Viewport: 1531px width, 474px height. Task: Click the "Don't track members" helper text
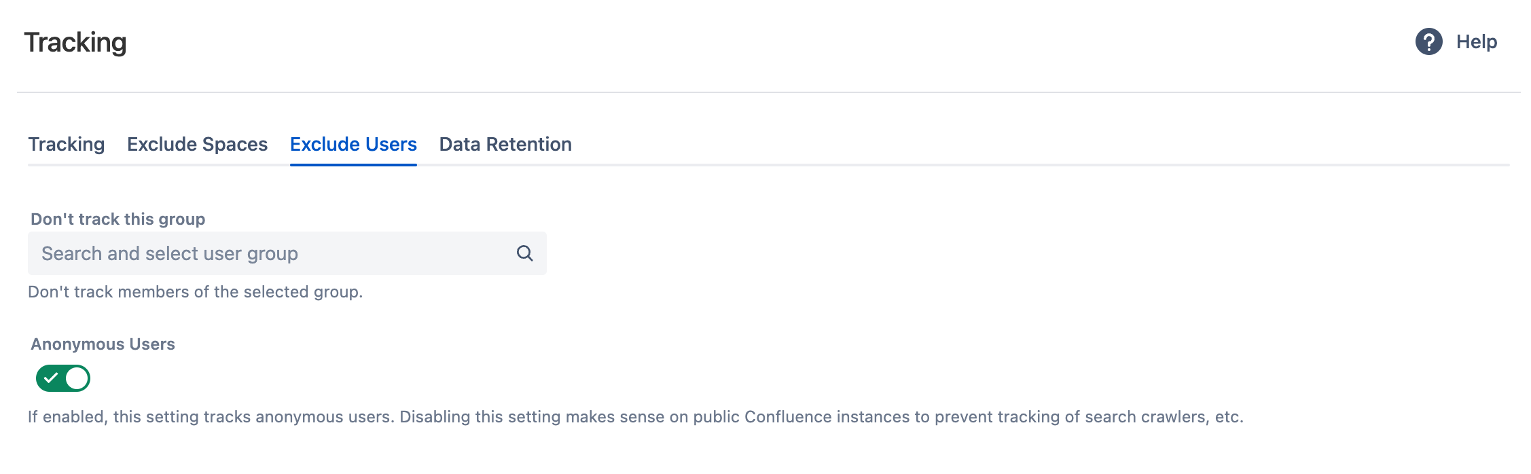pos(196,292)
